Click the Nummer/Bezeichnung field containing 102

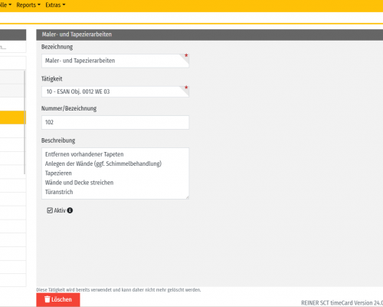(115, 122)
